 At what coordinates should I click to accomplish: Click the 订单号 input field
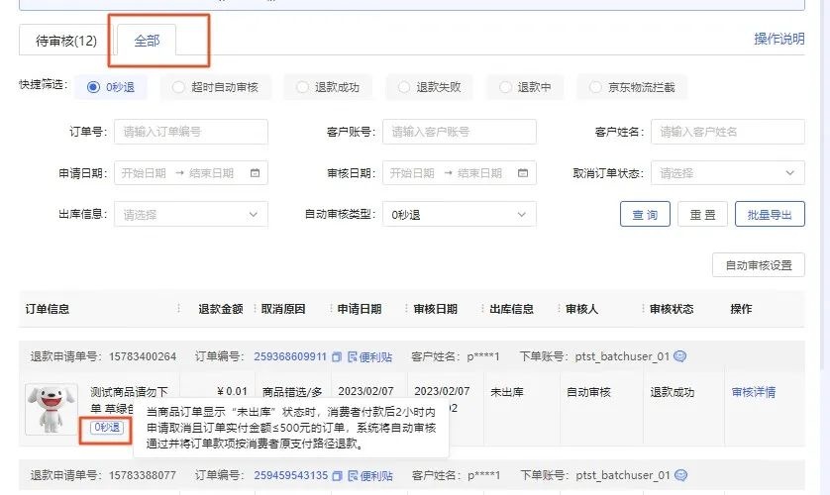[x=190, y=132]
